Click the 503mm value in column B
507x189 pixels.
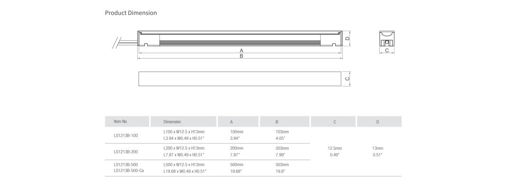pos(282,164)
